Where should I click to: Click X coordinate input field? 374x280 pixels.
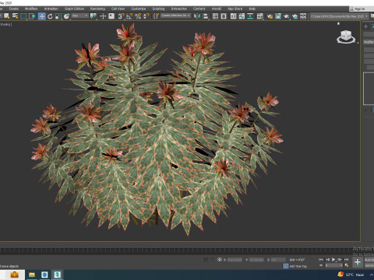coord(235,260)
